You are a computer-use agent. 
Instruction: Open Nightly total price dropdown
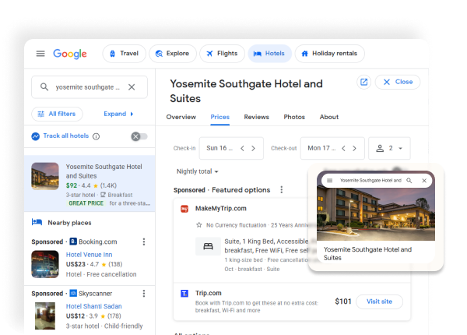coord(198,171)
